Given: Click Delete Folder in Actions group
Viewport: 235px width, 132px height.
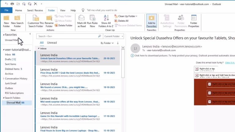Looking at the screenshot, I should coord(63,25).
